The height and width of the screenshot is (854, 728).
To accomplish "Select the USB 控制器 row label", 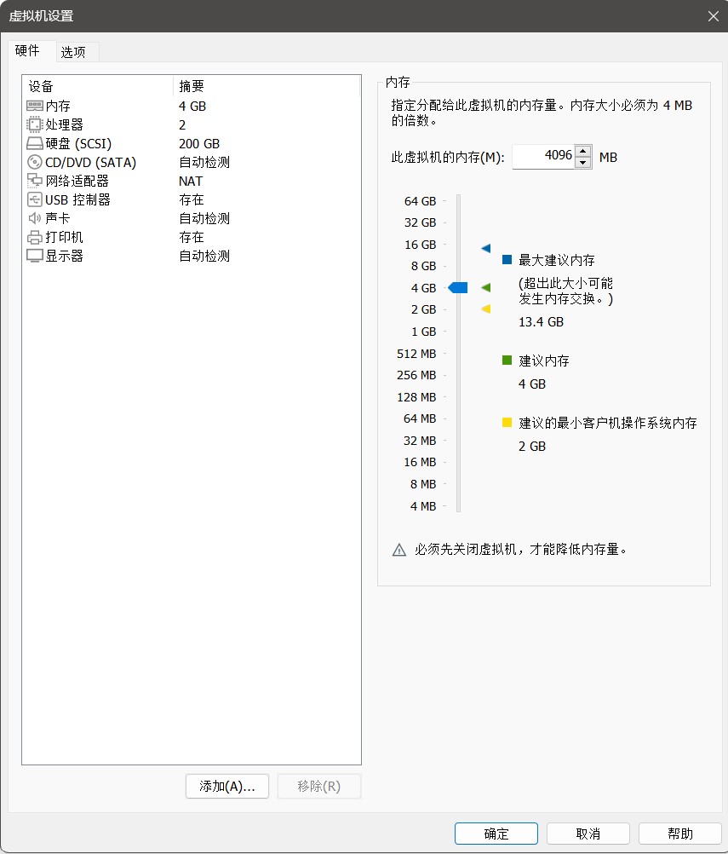I will 77,200.
